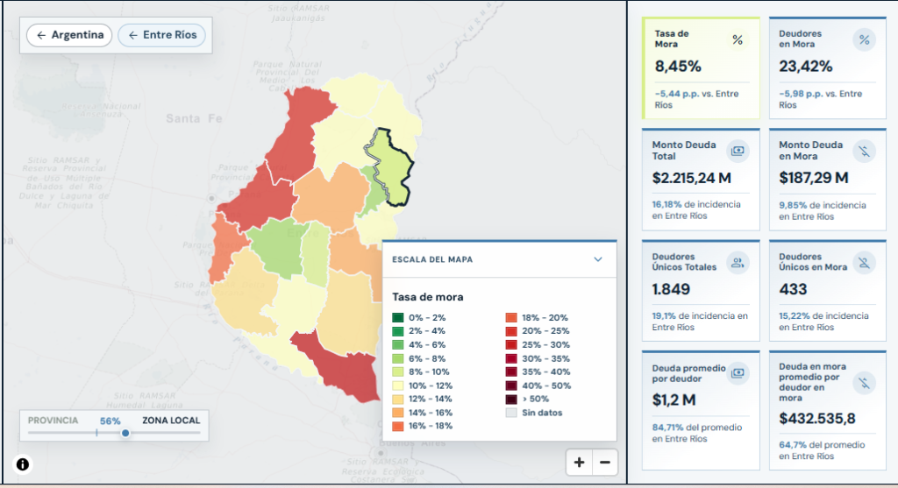Click the > 50% legend swatch
Viewport: 898px width, 488px height.
[x=511, y=399]
